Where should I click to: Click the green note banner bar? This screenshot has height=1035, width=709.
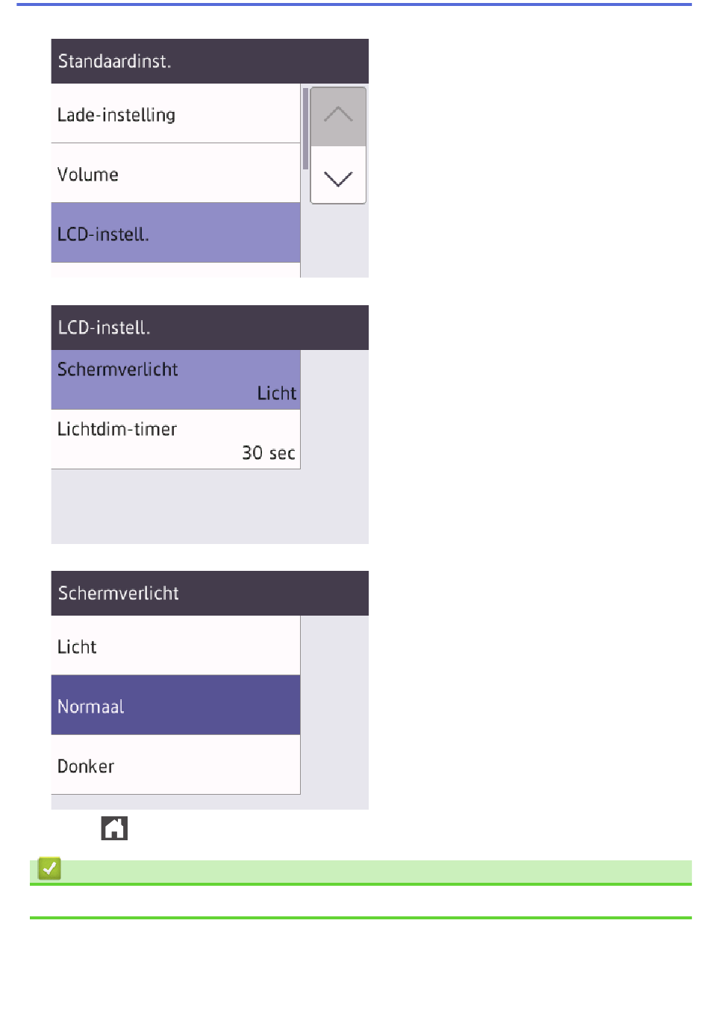pos(360,872)
